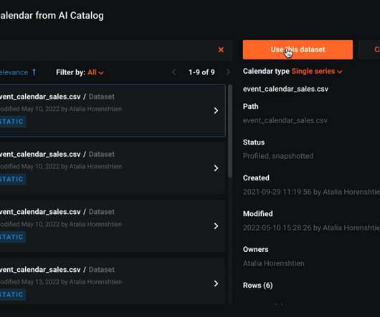Image resolution: width=380 pixels, height=317 pixels.
Task: Open details arrow of second event_calendar_sales.csv
Action: (216, 168)
